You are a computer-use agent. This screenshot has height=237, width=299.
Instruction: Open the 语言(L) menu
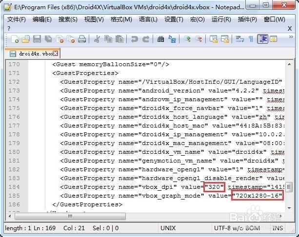click(148, 19)
